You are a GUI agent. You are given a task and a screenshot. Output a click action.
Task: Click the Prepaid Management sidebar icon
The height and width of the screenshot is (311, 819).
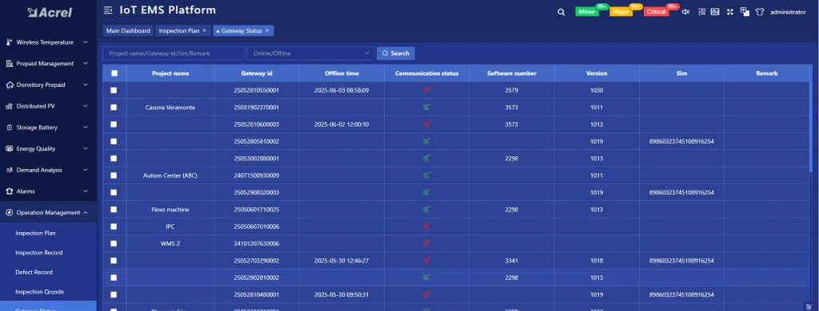pyautogui.click(x=9, y=64)
